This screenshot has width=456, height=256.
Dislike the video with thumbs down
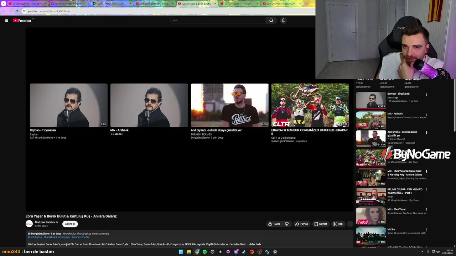point(287,224)
